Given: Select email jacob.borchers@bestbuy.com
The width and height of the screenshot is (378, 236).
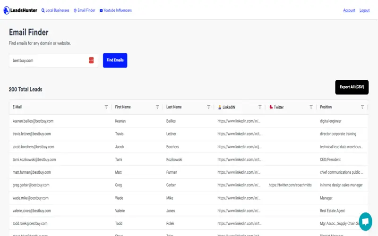Looking at the screenshot, I should coord(33,147).
